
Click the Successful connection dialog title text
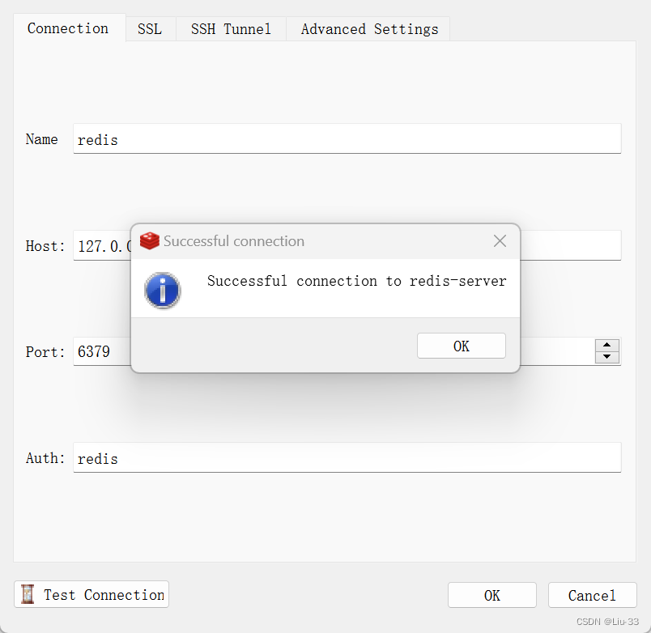[x=234, y=240]
